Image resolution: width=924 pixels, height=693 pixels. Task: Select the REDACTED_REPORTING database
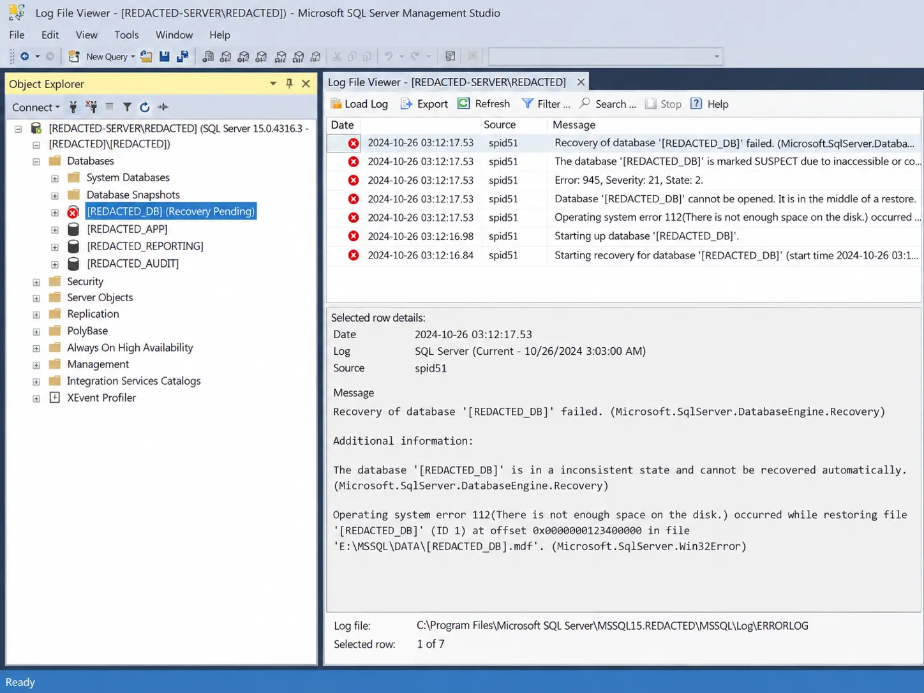(145, 246)
